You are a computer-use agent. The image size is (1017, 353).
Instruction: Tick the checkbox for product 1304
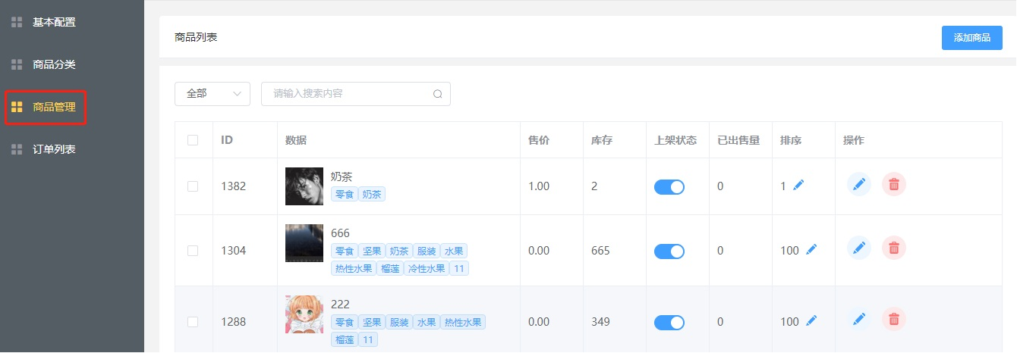193,251
